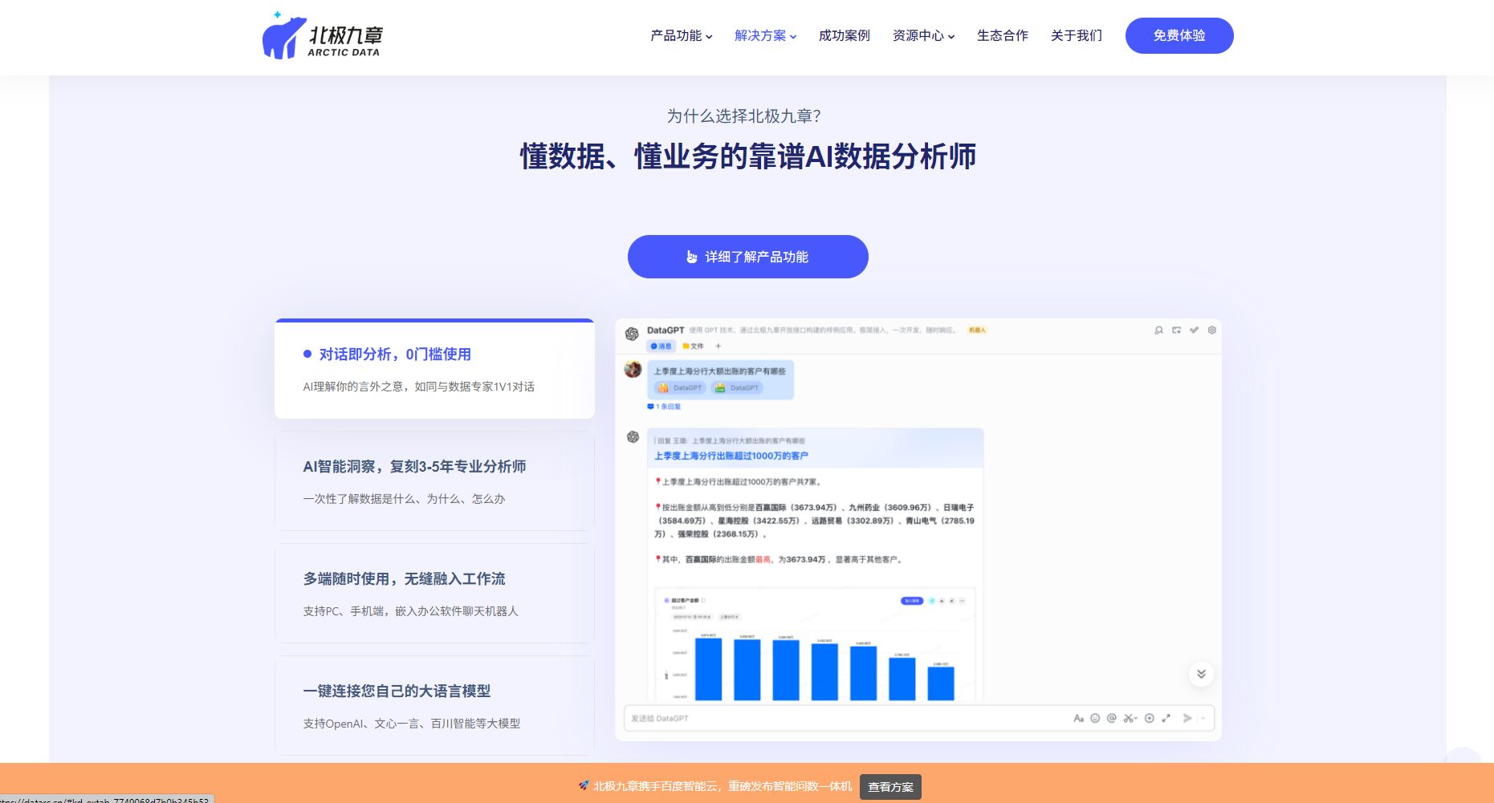Click heading 上季度上海分行出账超过1000万的客户

[731, 456]
